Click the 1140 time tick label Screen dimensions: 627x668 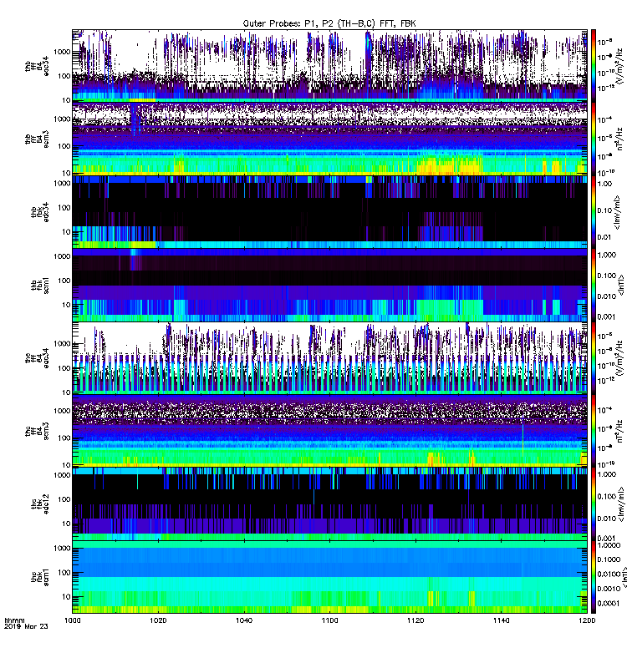coord(501,620)
